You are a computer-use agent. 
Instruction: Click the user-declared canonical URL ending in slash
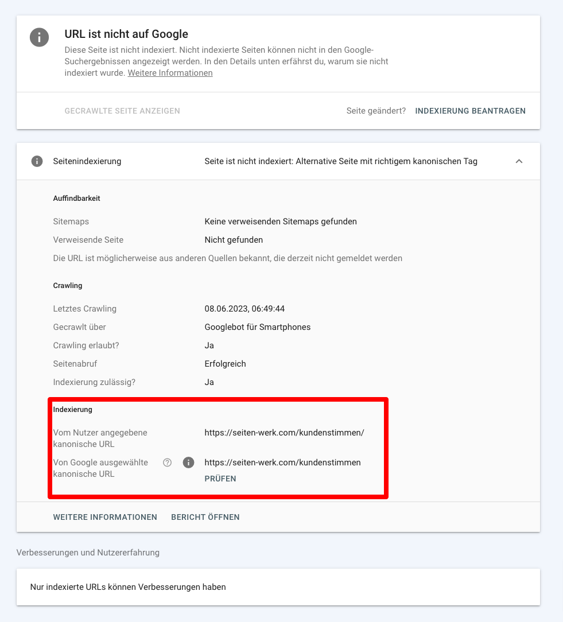(284, 433)
